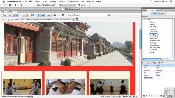Close the Web-Layout.html document tab
This screenshot has width=175, height=98.
coord(16,12)
